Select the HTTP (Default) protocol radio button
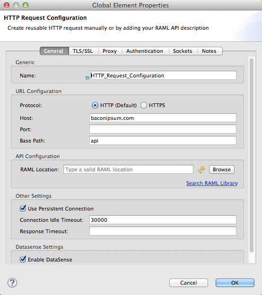The width and height of the screenshot is (262, 295). pos(95,105)
